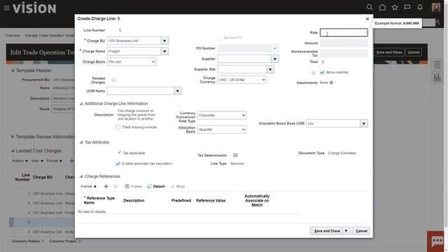Click the Supplier input field
This screenshot has height=252, width=448.
coord(244,59)
